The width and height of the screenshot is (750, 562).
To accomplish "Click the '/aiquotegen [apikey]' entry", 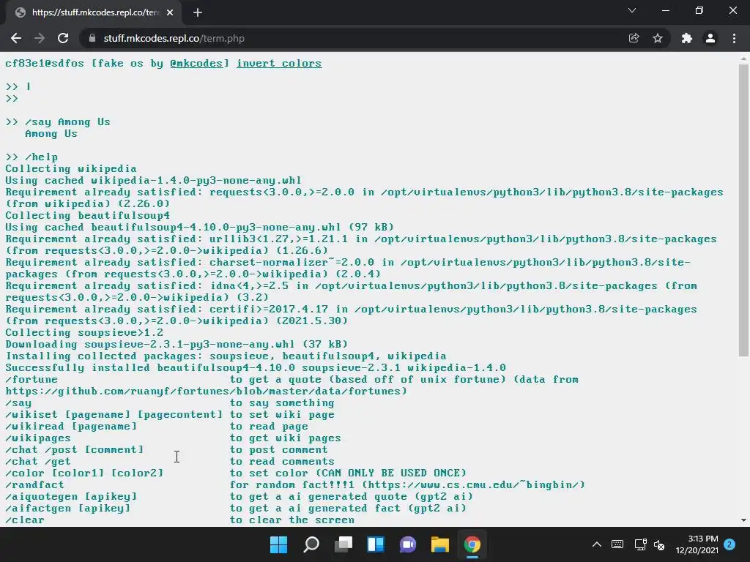I will tap(71, 497).
